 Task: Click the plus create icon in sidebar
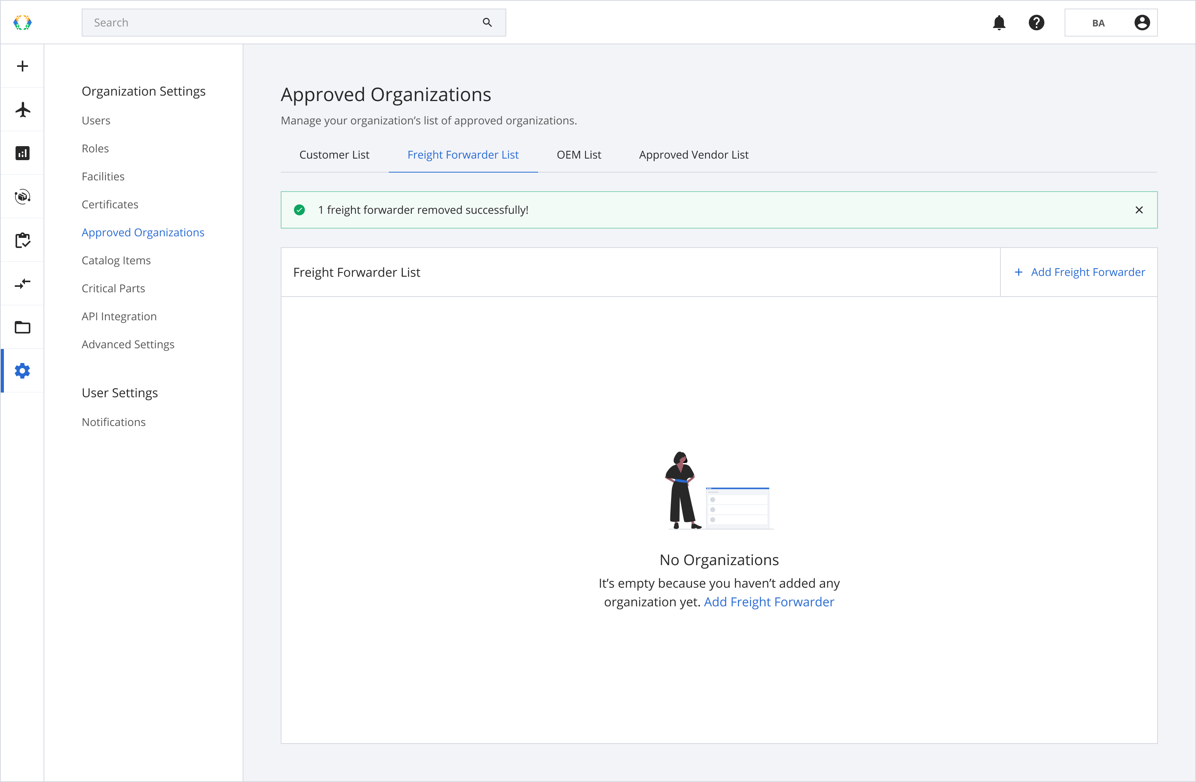[x=22, y=66]
